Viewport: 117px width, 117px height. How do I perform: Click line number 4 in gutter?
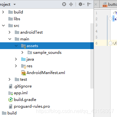96,31
